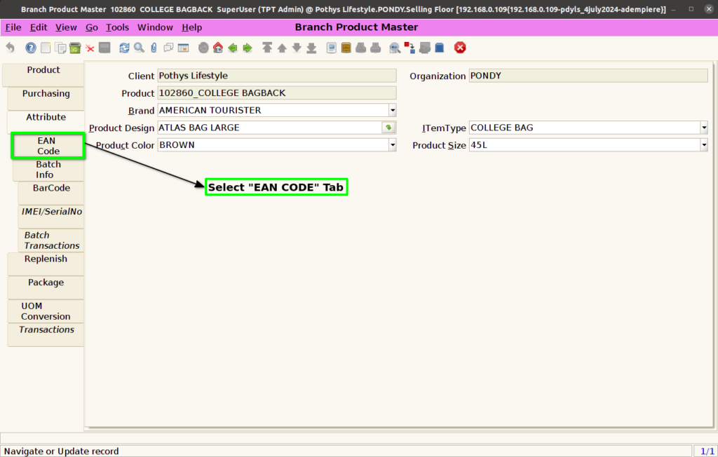Open the Lookup Record magnifier icon

coord(140,48)
